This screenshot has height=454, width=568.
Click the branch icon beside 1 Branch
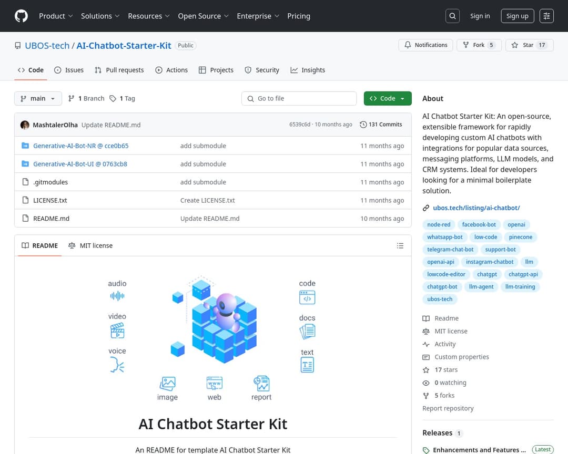click(72, 98)
